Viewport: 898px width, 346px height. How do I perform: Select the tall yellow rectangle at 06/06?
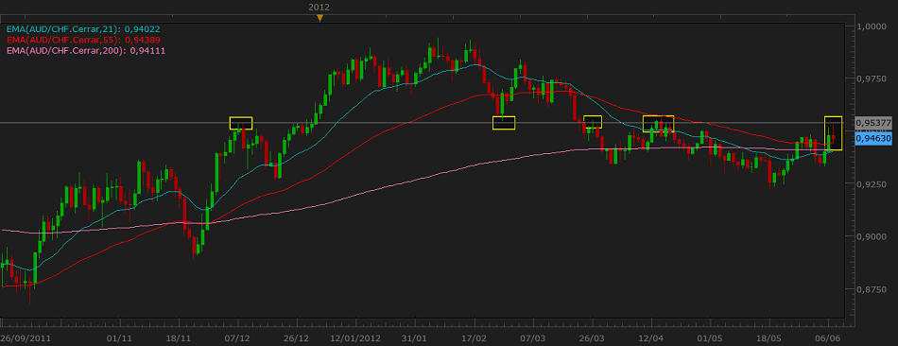[834, 133]
